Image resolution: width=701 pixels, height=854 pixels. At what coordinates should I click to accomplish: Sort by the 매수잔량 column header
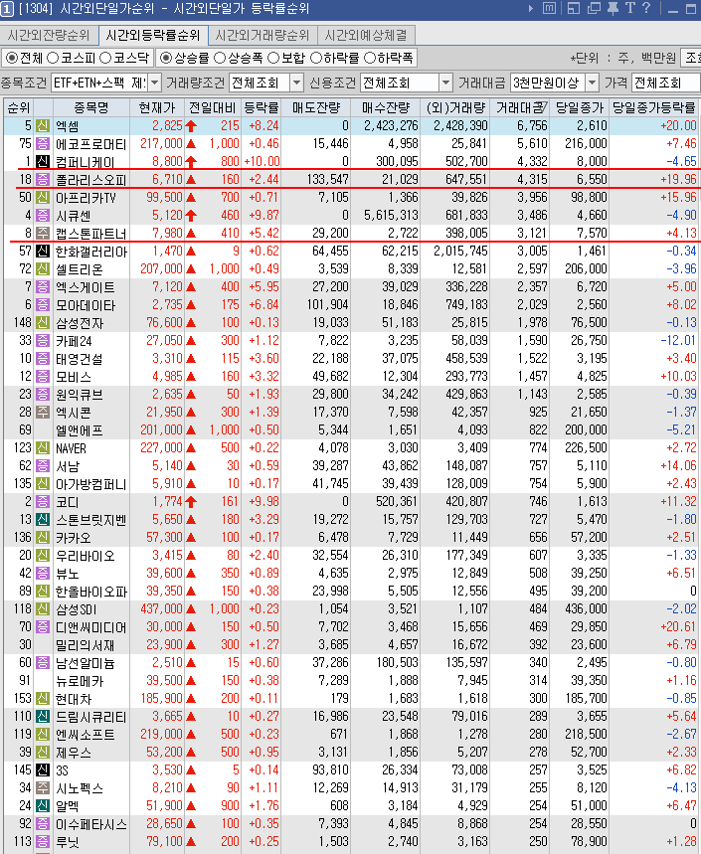click(386, 107)
